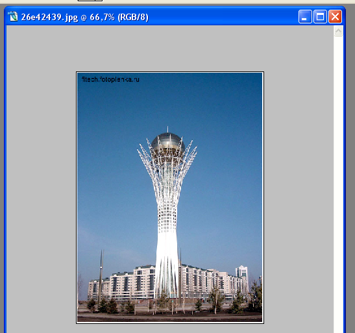The image size is (355, 333).
Task: Click the document icon in the title bar
Action: [x=13, y=16]
